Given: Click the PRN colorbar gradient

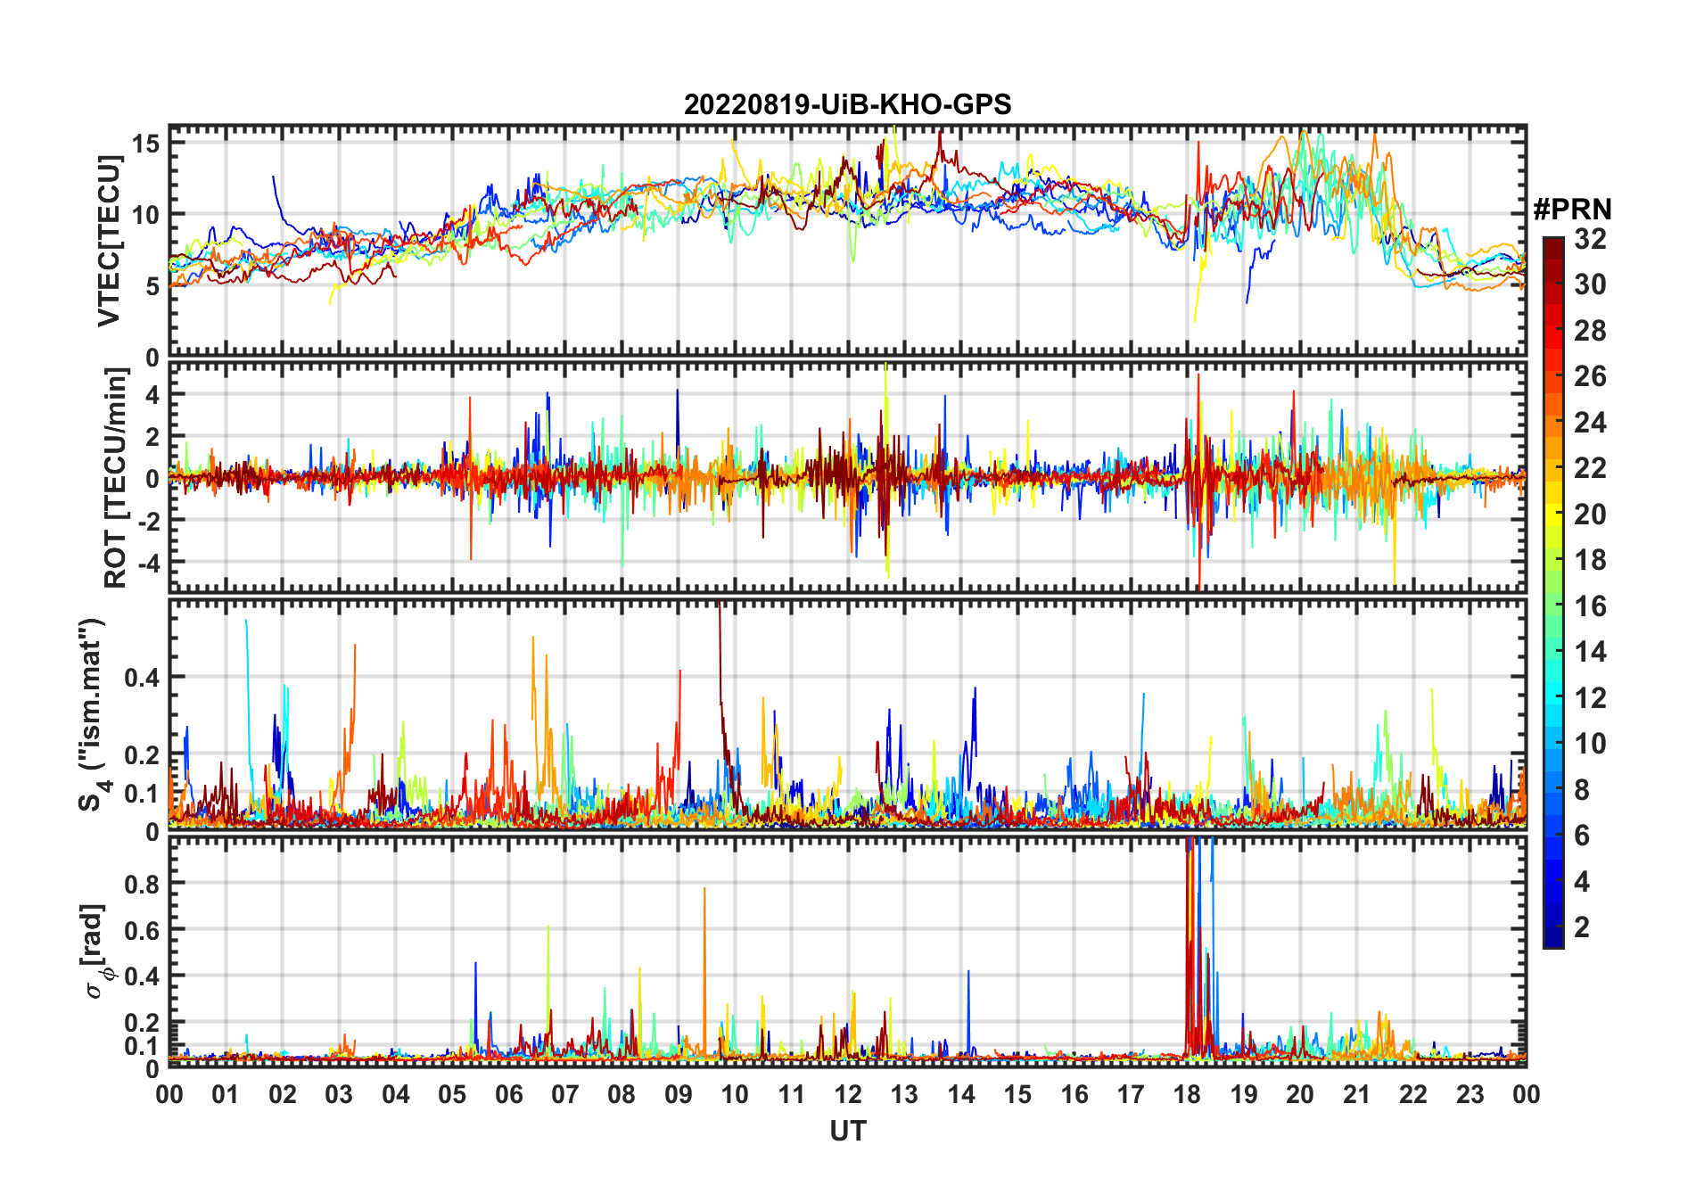Looking at the screenshot, I should click(1553, 592).
